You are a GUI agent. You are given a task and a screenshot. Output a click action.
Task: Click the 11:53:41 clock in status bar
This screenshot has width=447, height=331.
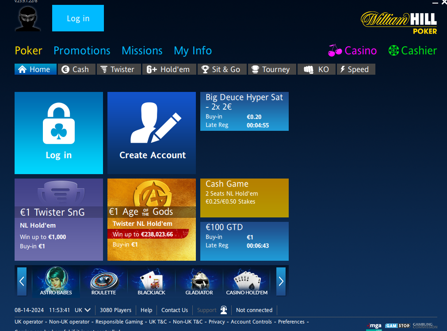tap(59, 310)
